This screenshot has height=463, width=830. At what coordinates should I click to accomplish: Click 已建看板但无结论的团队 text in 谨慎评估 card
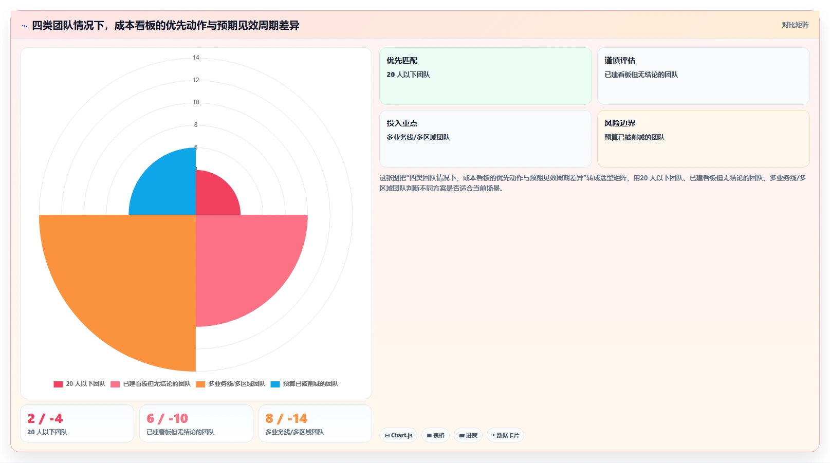point(641,75)
